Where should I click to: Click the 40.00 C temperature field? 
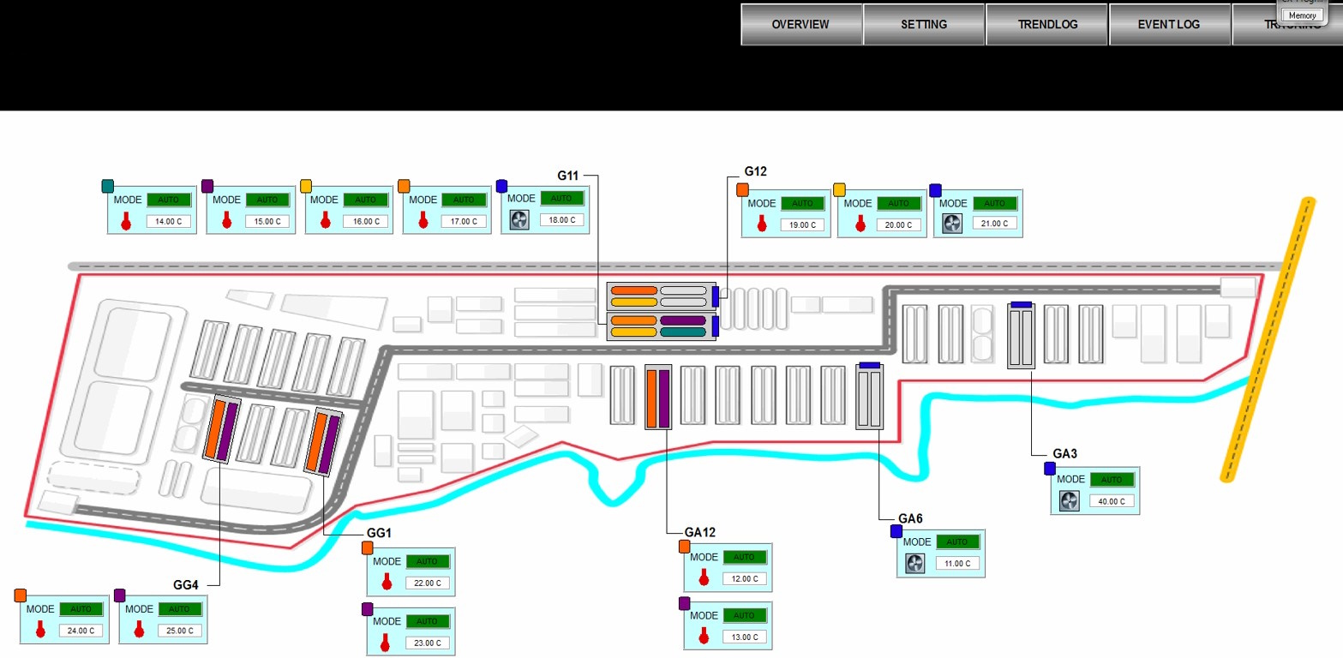[x=1112, y=501]
